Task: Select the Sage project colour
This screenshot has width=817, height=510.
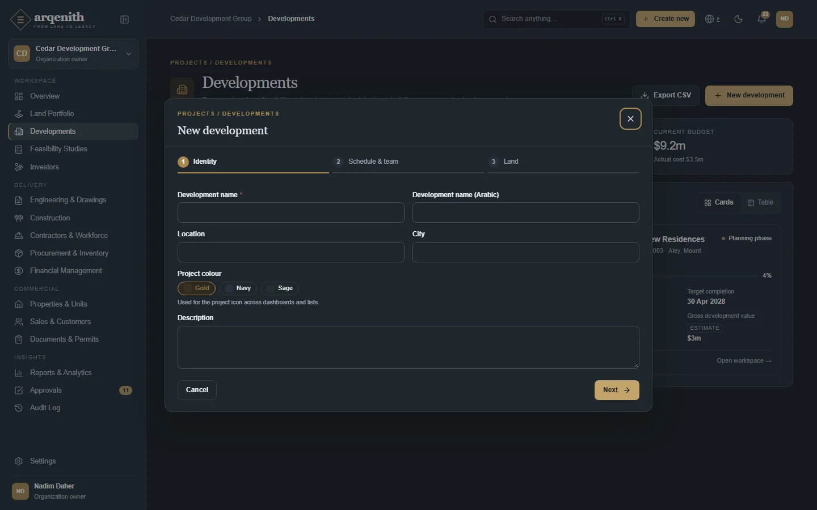Action: (279, 288)
